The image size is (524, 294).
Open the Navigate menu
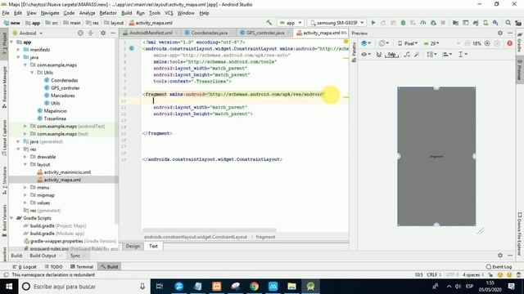(x=50, y=13)
